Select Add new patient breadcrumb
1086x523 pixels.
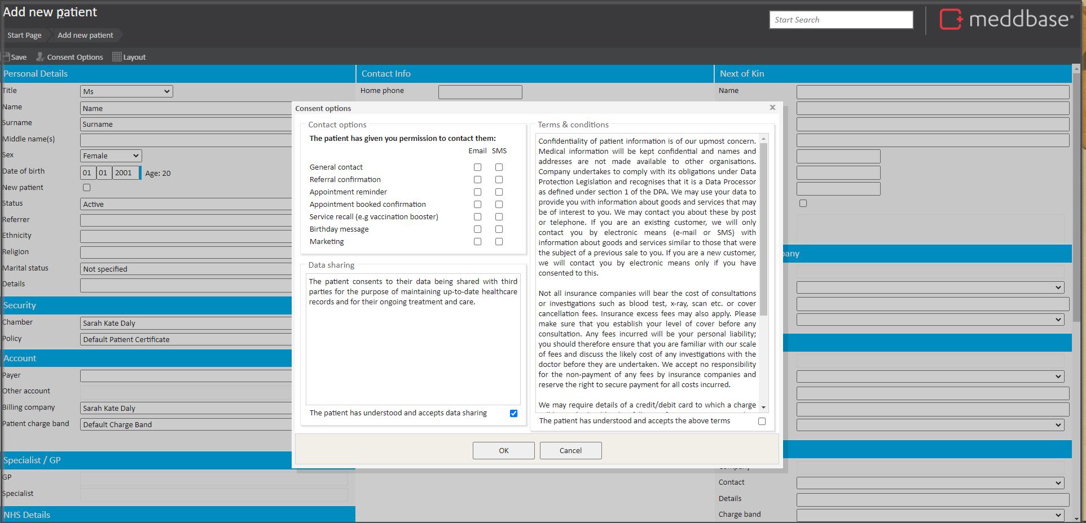tap(85, 35)
